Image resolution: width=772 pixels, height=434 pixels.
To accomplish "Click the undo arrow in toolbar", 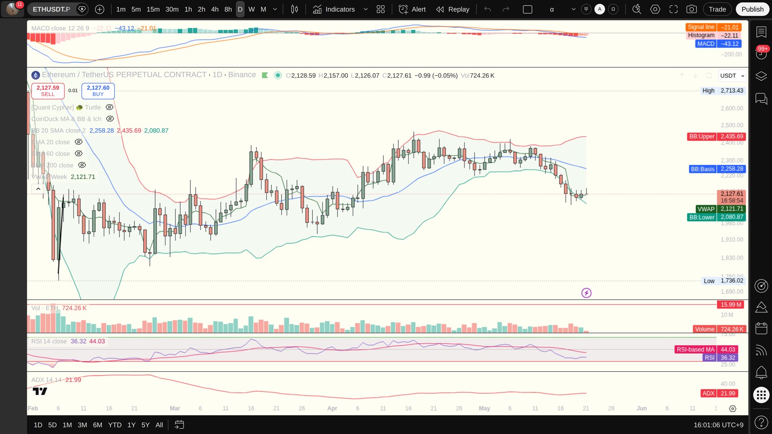I will [487, 9].
